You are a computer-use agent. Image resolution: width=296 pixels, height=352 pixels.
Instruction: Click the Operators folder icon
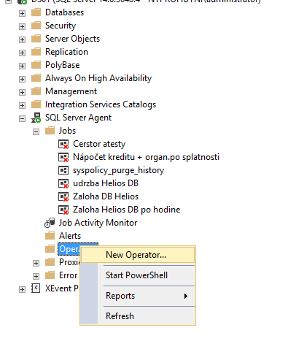click(x=50, y=249)
